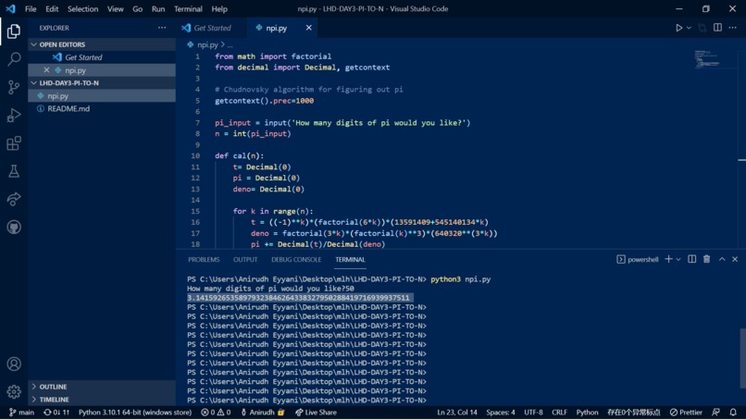The width and height of the screenshot is (746, 419).
Task: Open the Edit menu
Action: tap(52, 8)
